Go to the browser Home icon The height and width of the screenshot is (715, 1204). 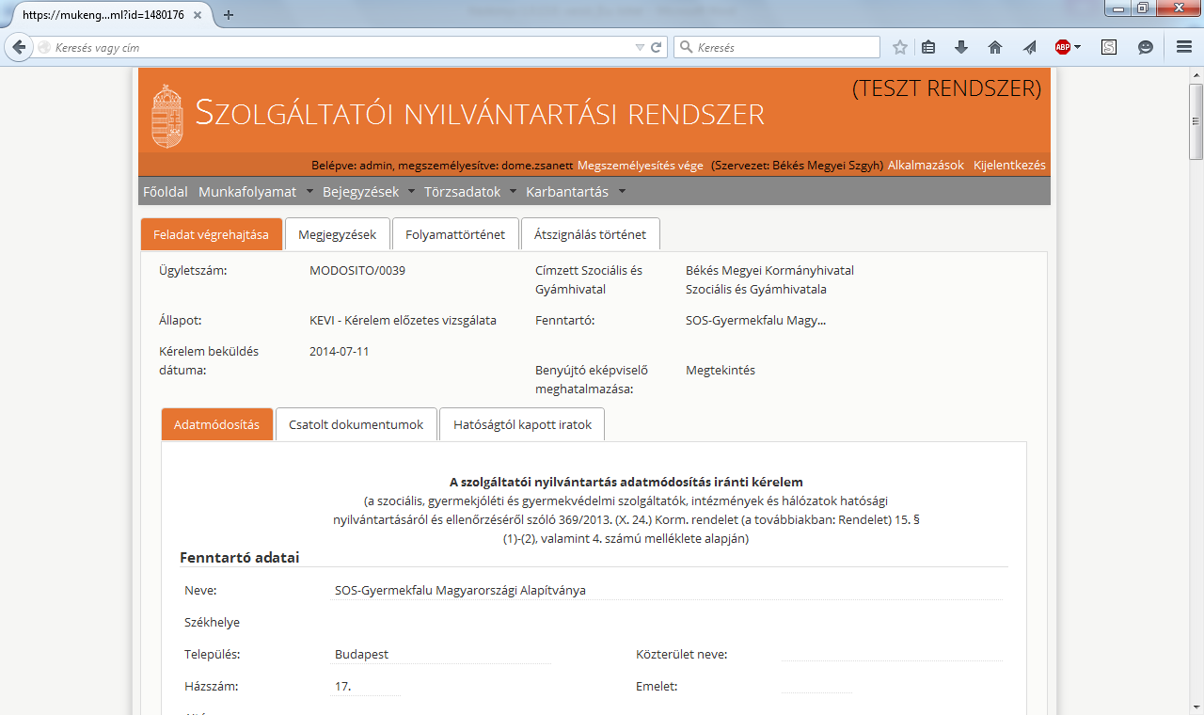[994, 47]
